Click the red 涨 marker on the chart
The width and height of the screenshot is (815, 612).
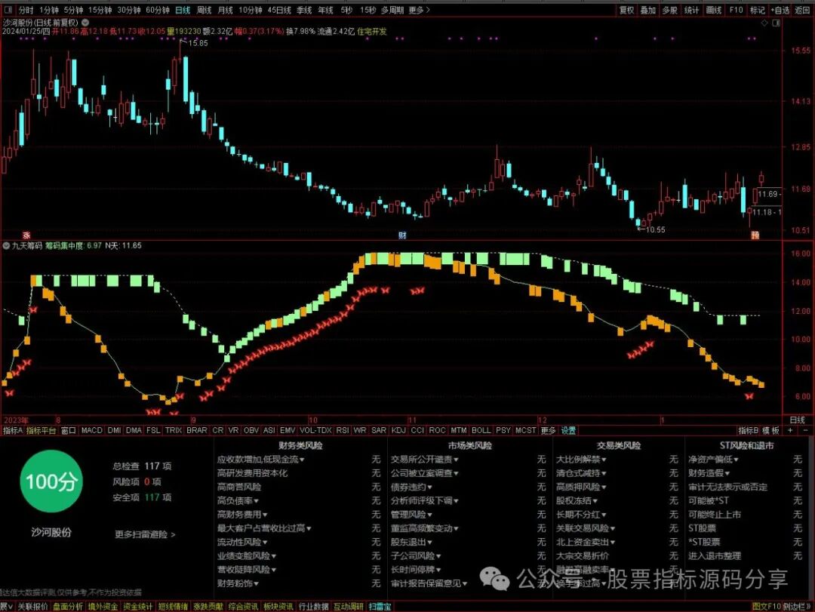pyautogui.click(x=26, y=235)
